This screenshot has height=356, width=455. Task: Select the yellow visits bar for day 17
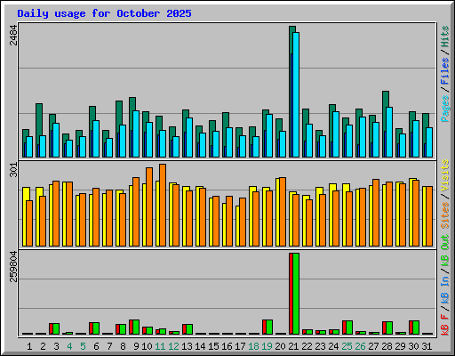pyautogui.click(x=237, y=226)
